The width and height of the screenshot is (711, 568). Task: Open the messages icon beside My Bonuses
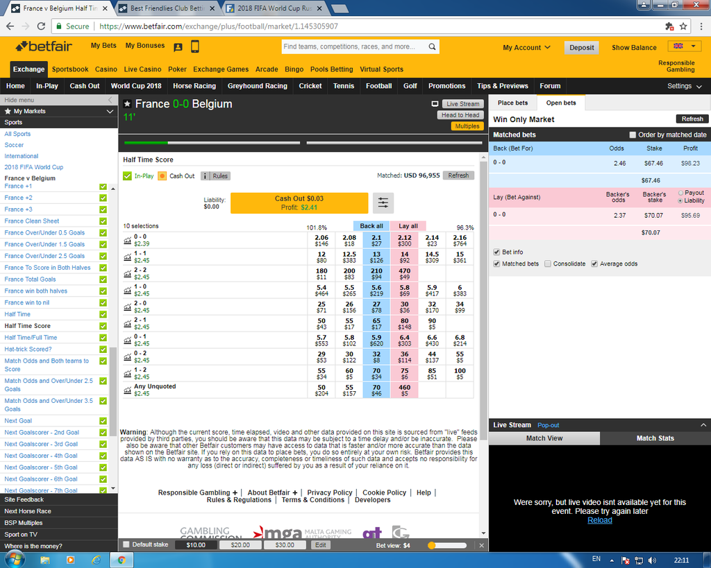(x=178, y=46)
